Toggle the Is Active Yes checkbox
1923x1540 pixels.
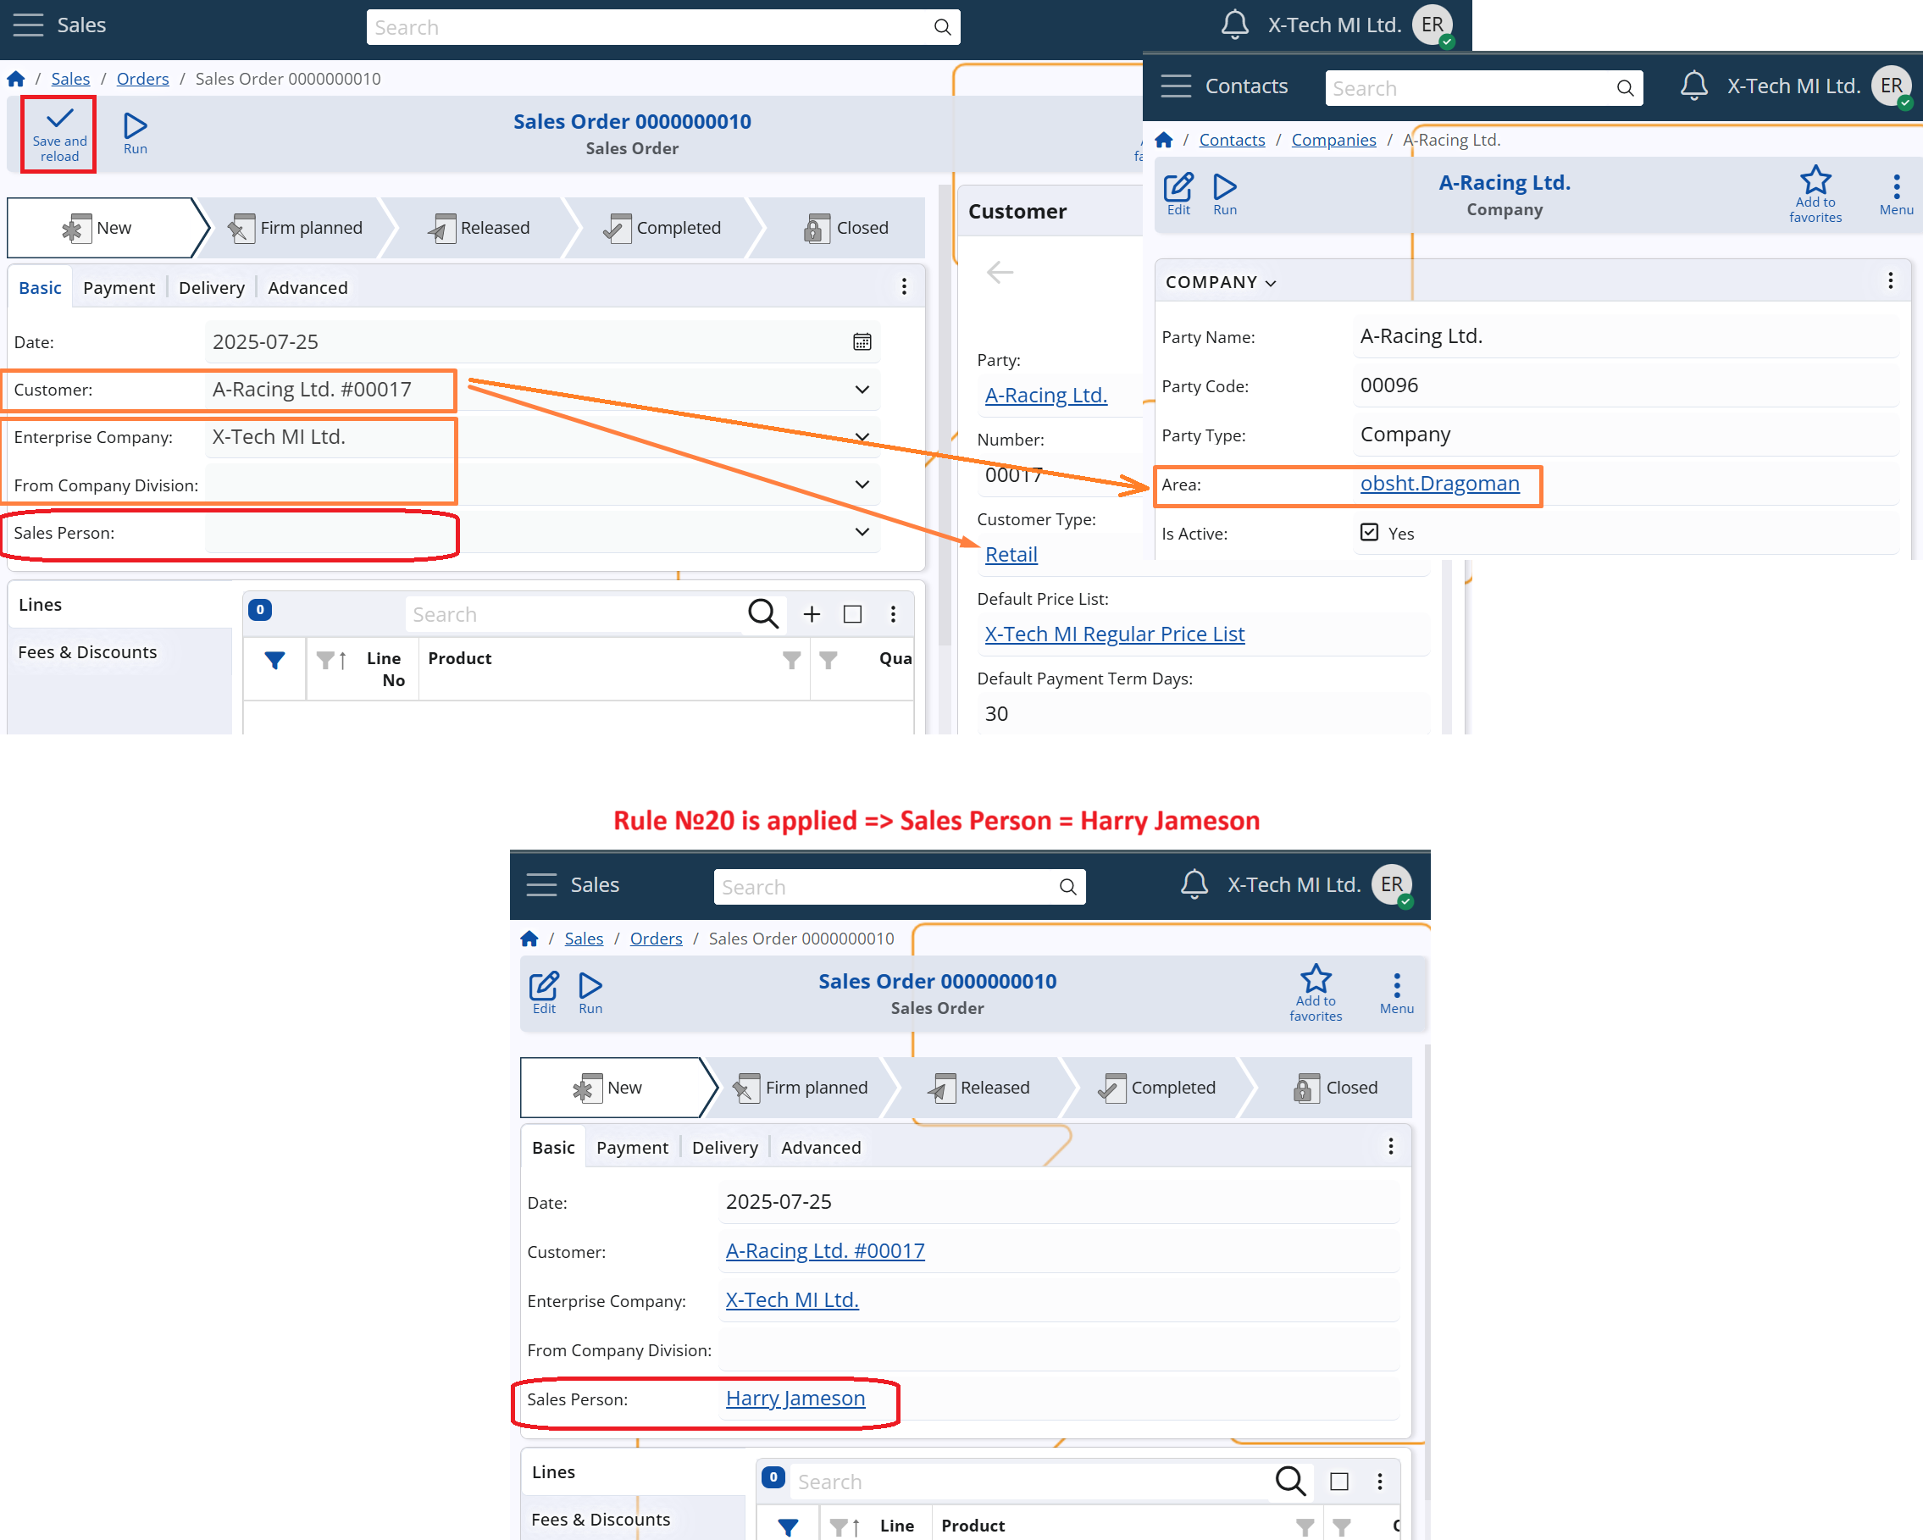1368,532
